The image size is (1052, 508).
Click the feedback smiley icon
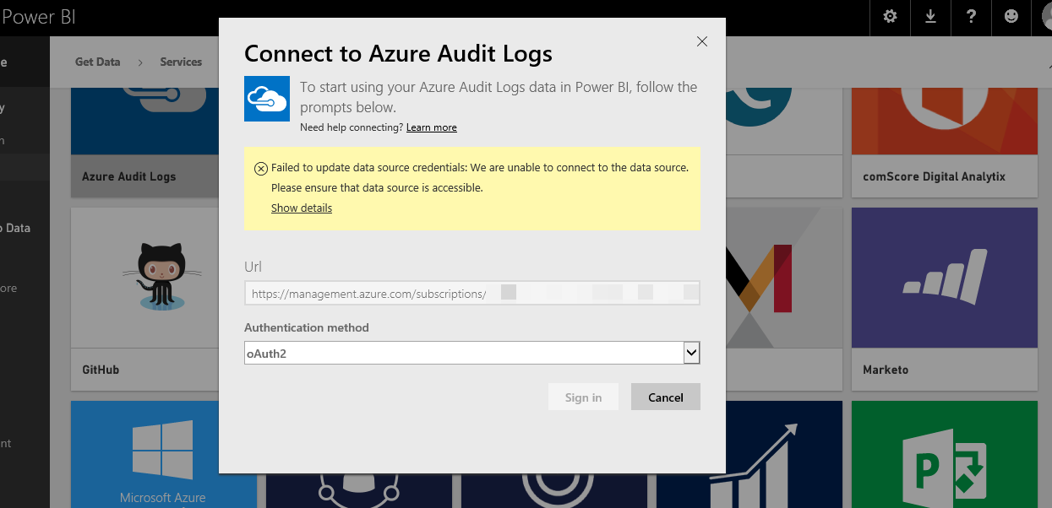point(1011,17)
